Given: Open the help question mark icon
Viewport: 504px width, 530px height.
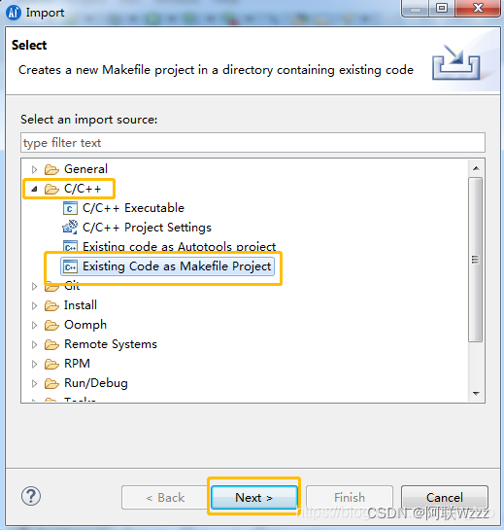Looking at the screenshot, I should [x=31, y=496].
